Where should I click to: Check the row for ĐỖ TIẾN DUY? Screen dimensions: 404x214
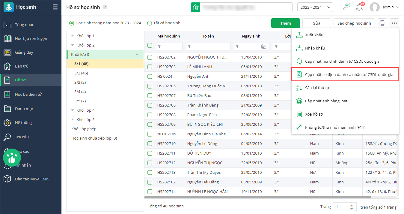[150, 153]
